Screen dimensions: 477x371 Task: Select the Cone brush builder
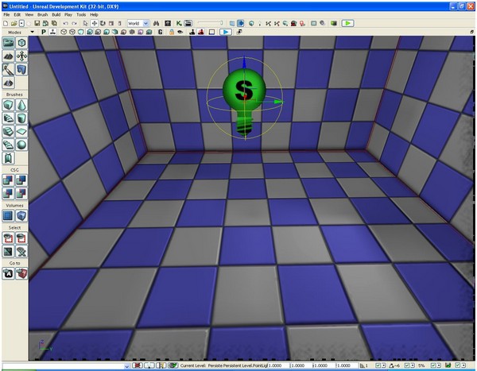point(21,105)
